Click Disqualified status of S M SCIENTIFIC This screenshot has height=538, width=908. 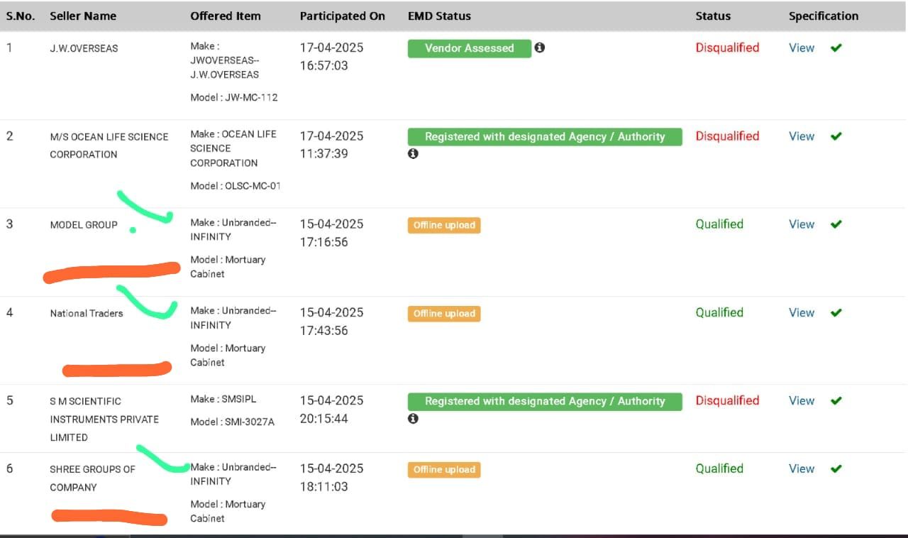tap(727, 400)
